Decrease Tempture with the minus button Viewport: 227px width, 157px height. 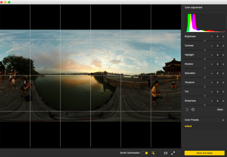(212, 83)
